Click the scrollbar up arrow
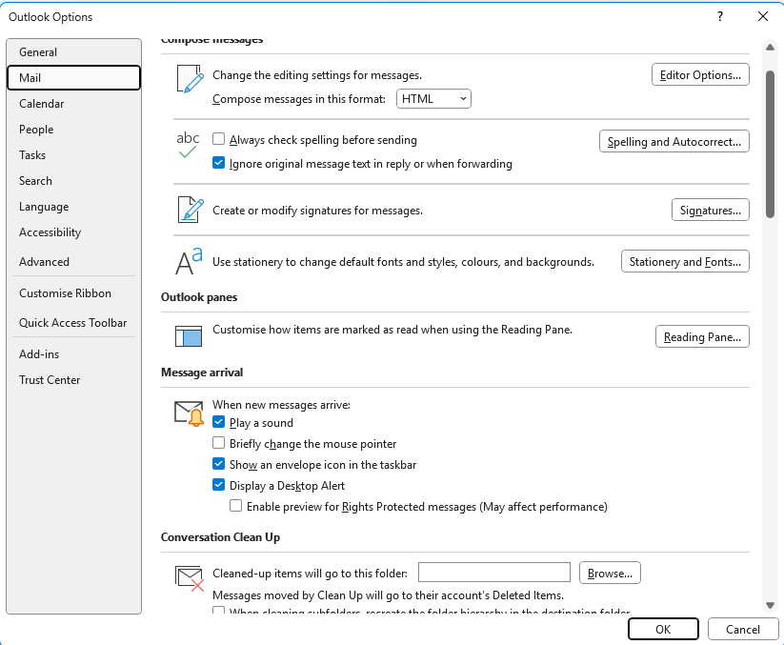 (770, 48)
